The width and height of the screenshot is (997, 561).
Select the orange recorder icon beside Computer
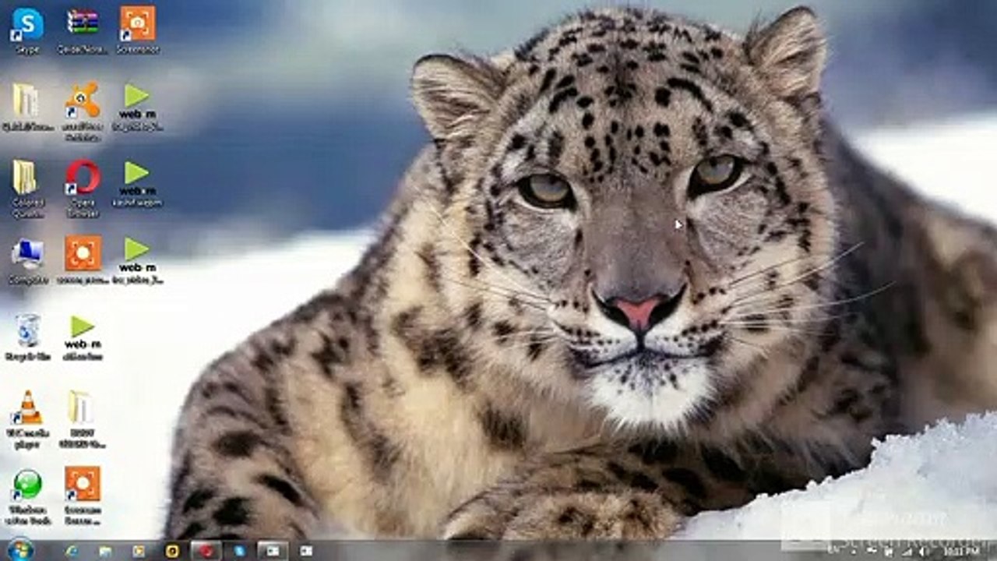pos(83,261)
